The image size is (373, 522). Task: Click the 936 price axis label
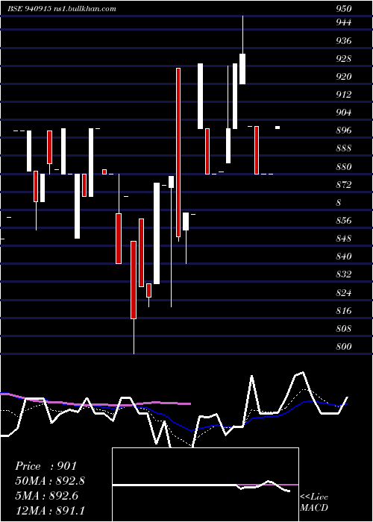click(344, 41)
